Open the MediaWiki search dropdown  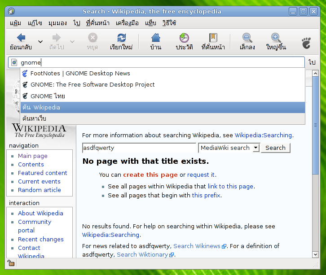pos(229,148)
